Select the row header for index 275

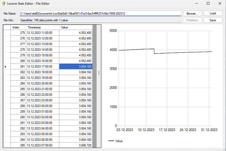pyautogui.click(x=7, y=33)
